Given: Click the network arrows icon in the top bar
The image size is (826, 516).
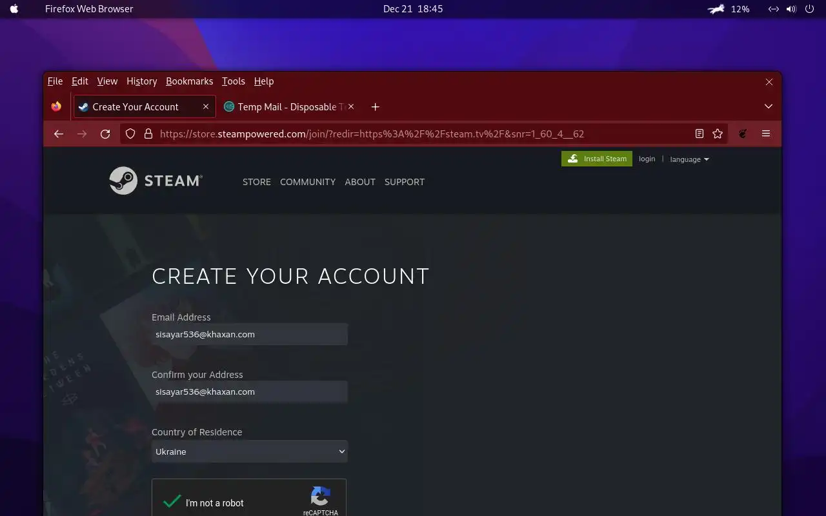Looking at the screenshot, I should coord(773,9).
